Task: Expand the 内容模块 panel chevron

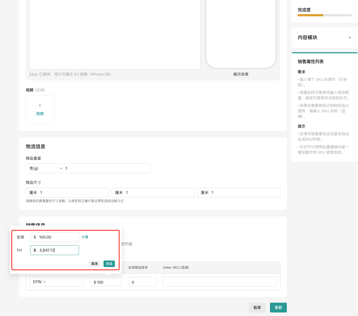Action: 350,38
